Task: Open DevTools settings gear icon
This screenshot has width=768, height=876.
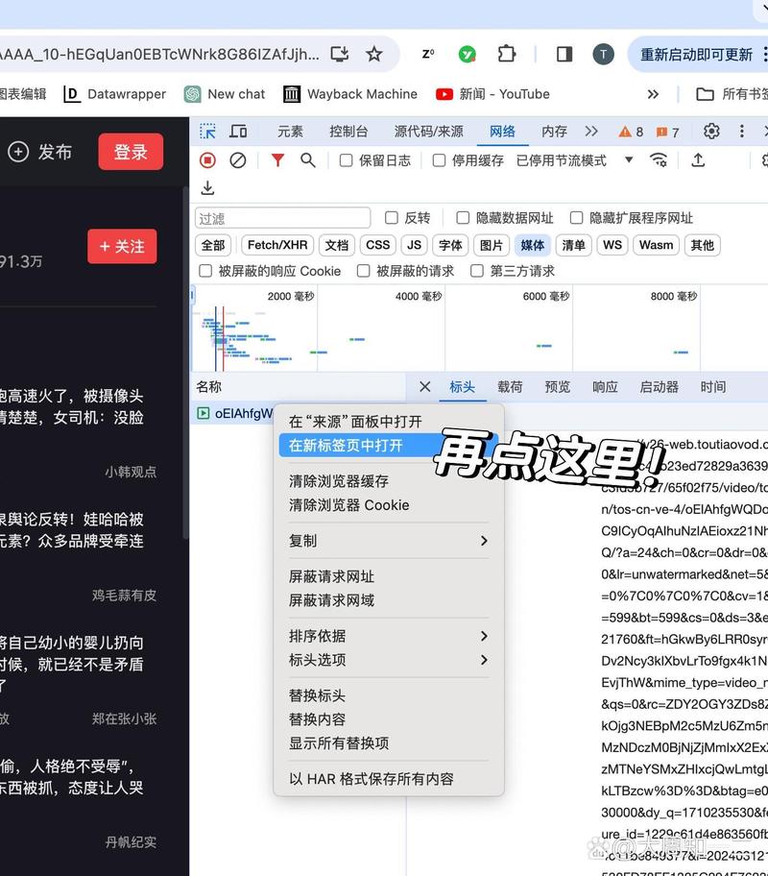Action: click(711, 132)
